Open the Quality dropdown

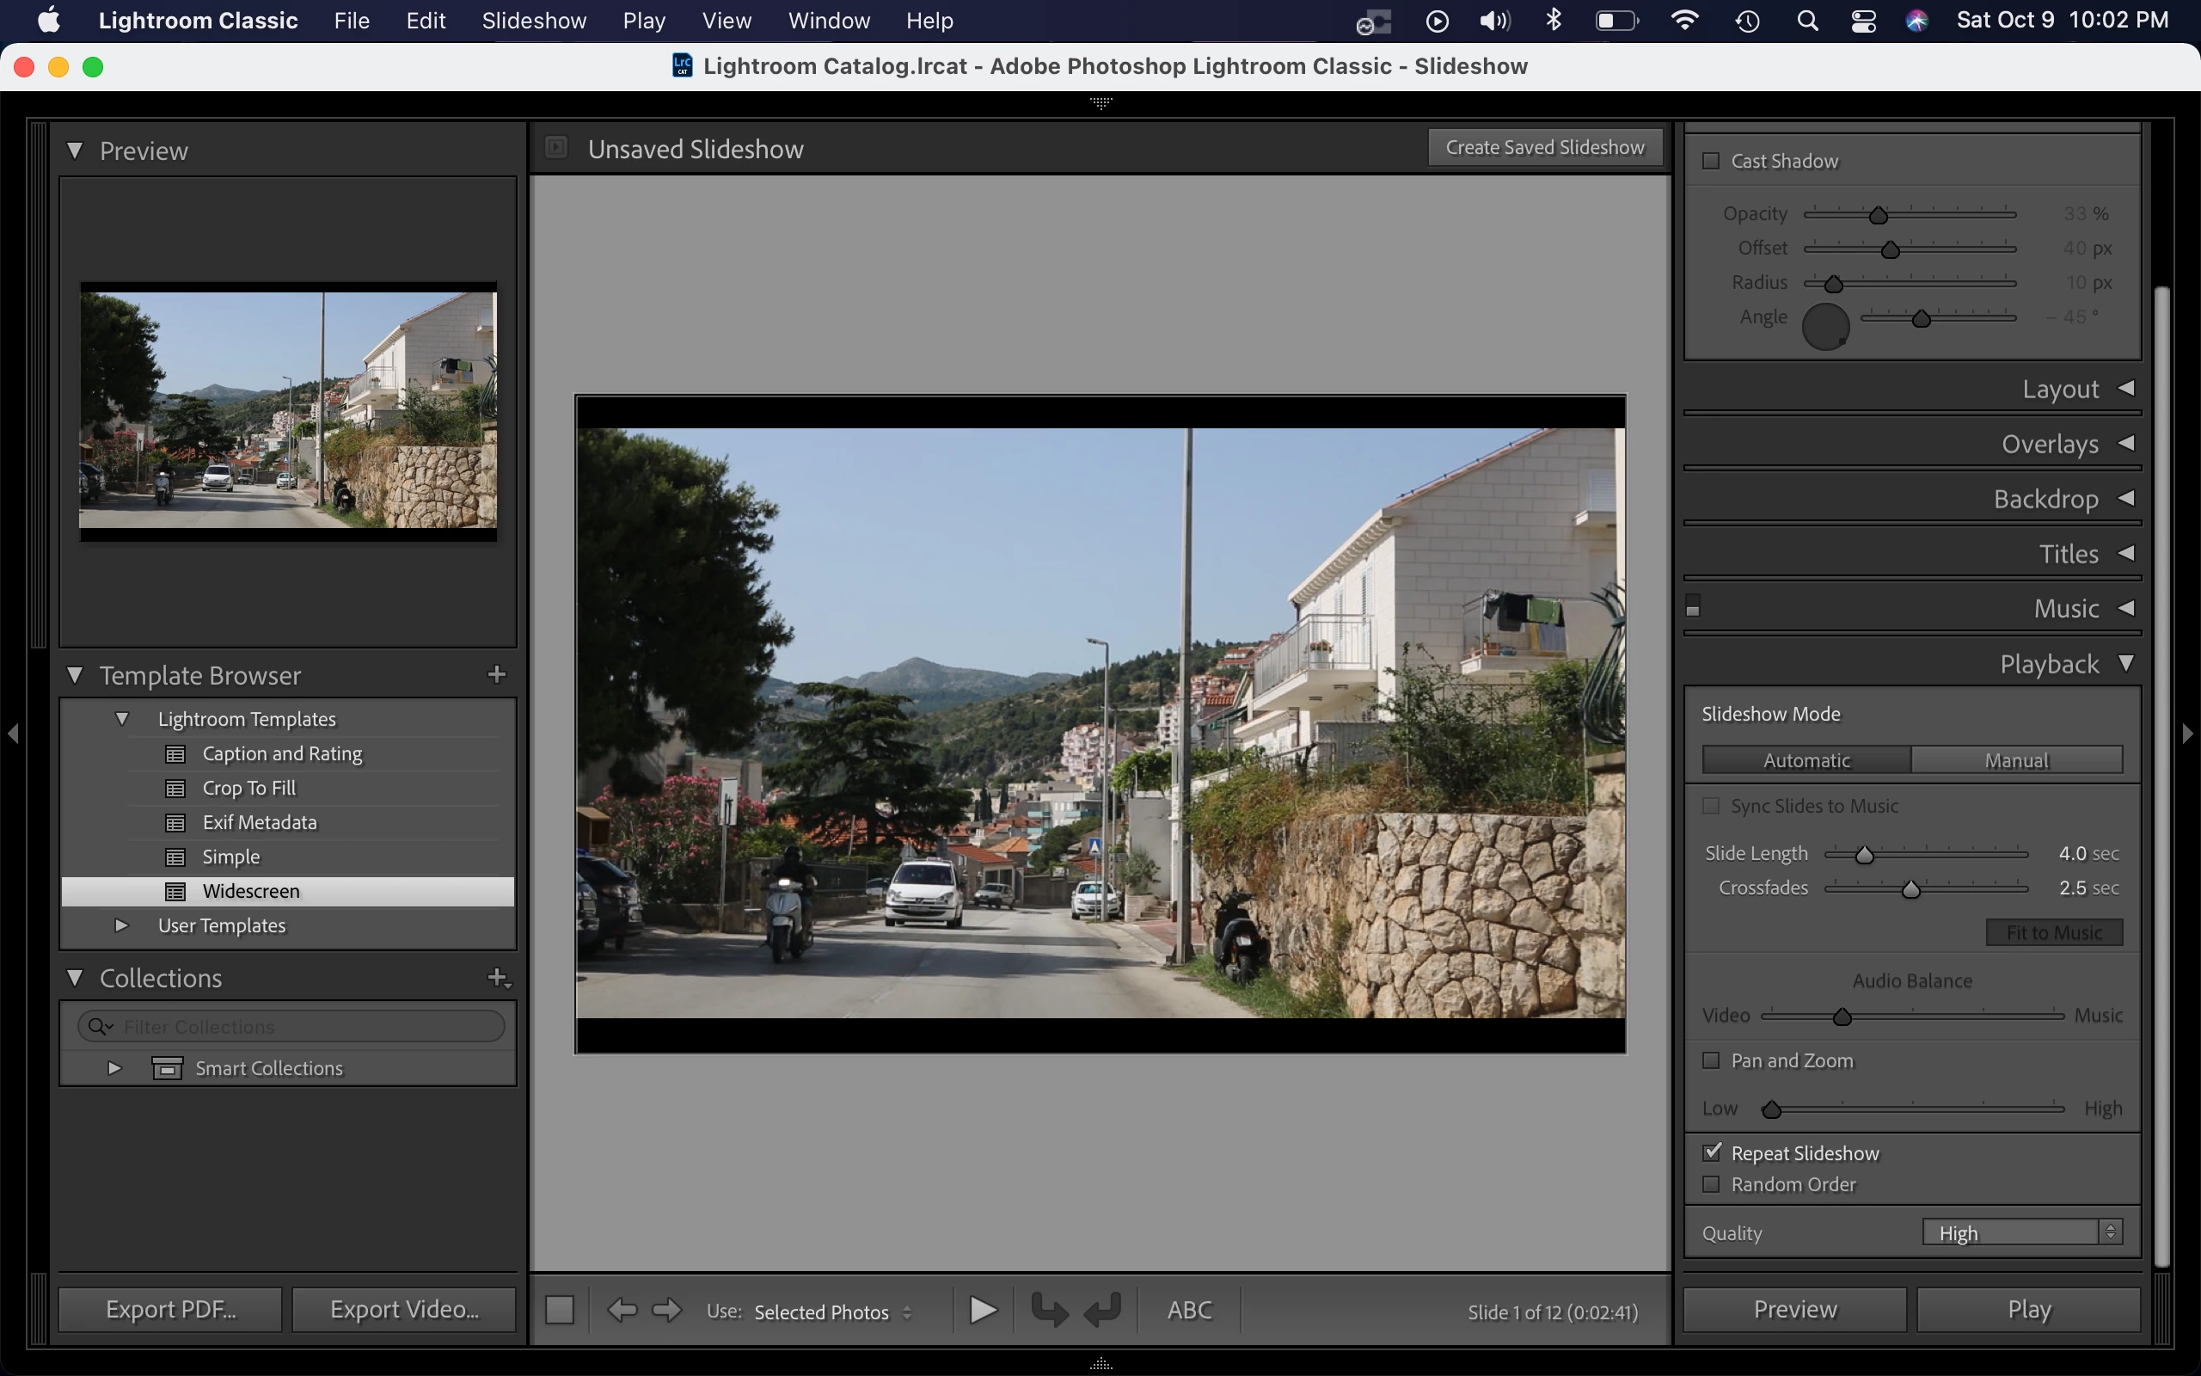point(2022,1232)
